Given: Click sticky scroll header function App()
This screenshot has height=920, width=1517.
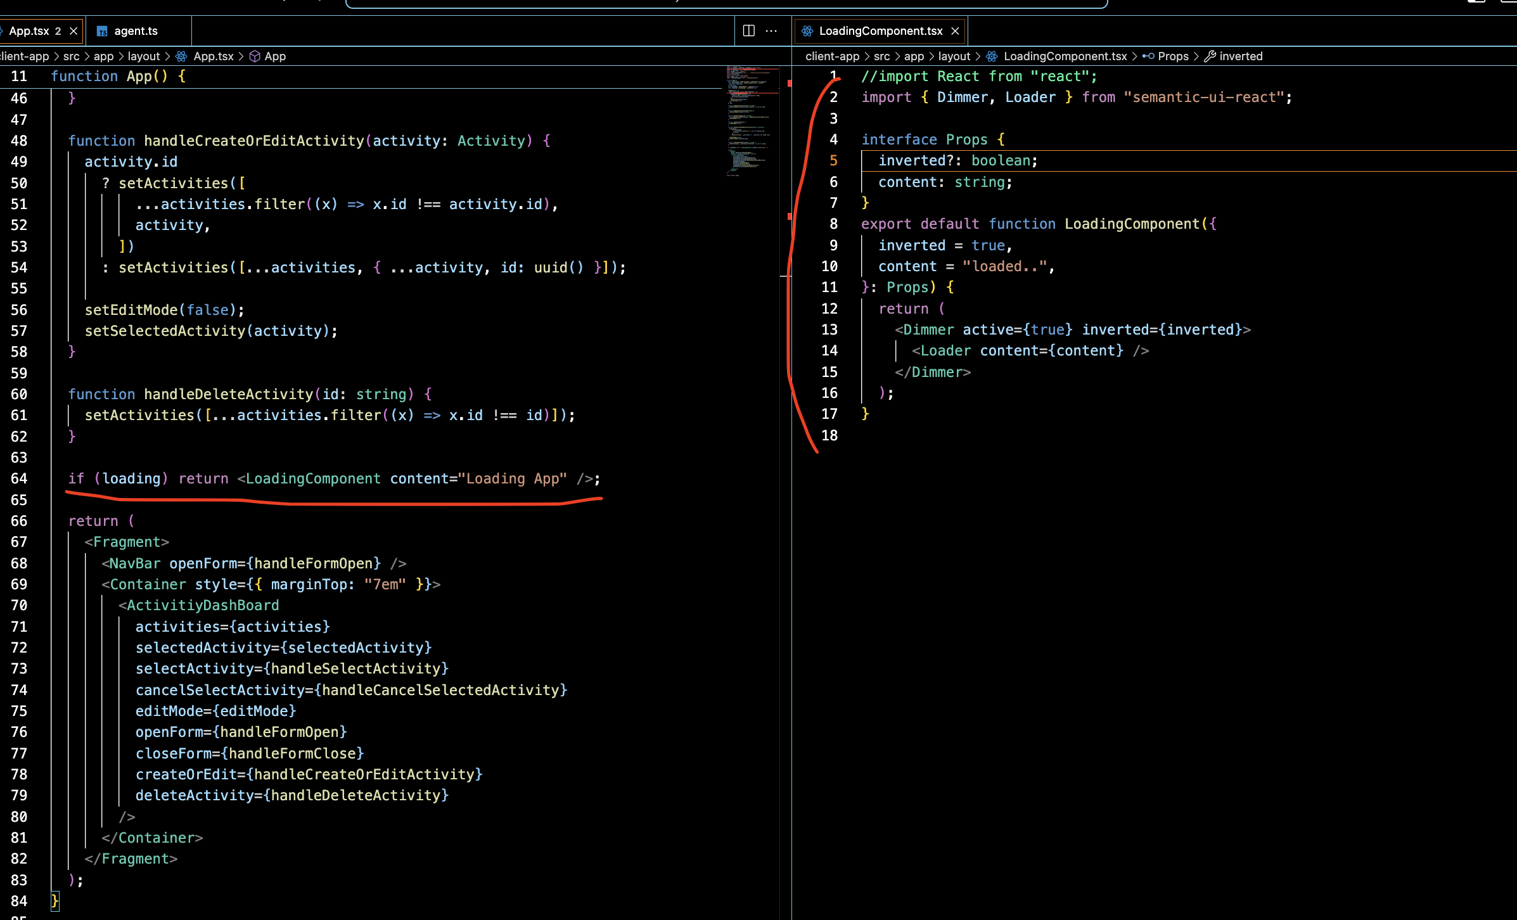Looking at the screenshot, I should (x=118, y=77).
